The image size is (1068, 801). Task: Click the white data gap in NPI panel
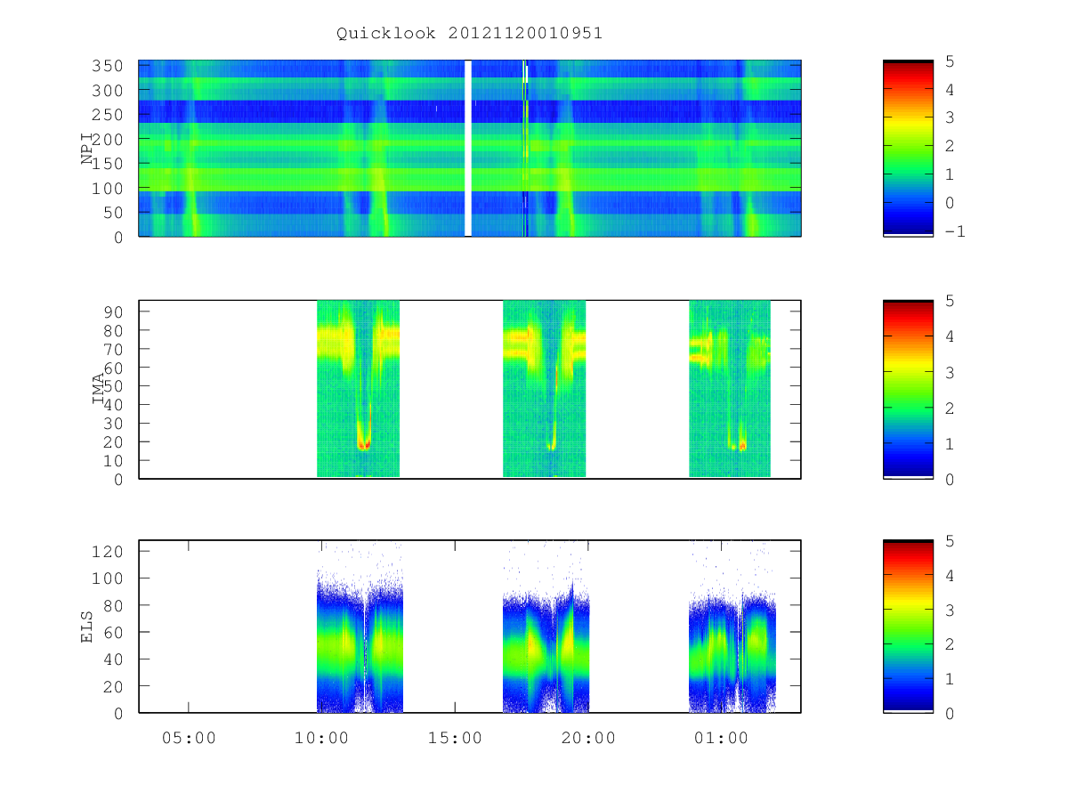coord(468,148)
